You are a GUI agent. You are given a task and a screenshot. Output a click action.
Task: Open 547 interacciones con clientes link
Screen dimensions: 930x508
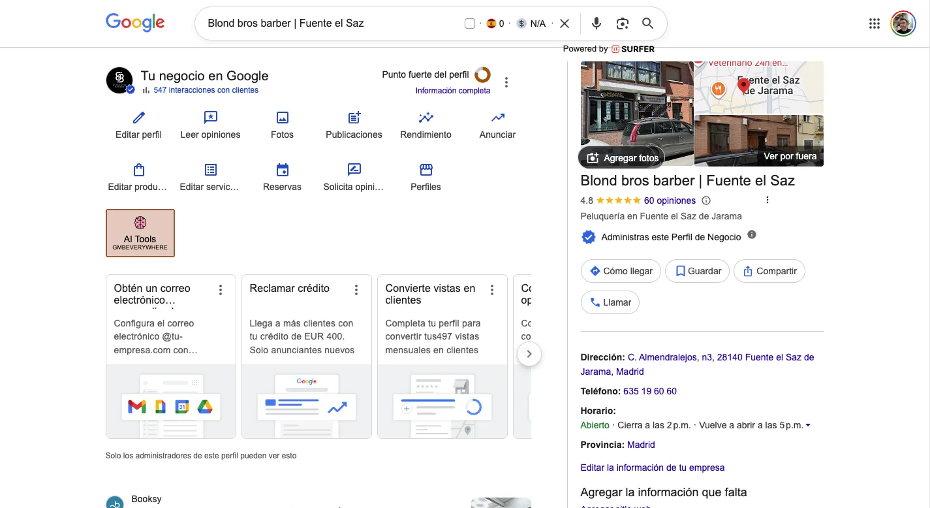(x=206, y=90)
